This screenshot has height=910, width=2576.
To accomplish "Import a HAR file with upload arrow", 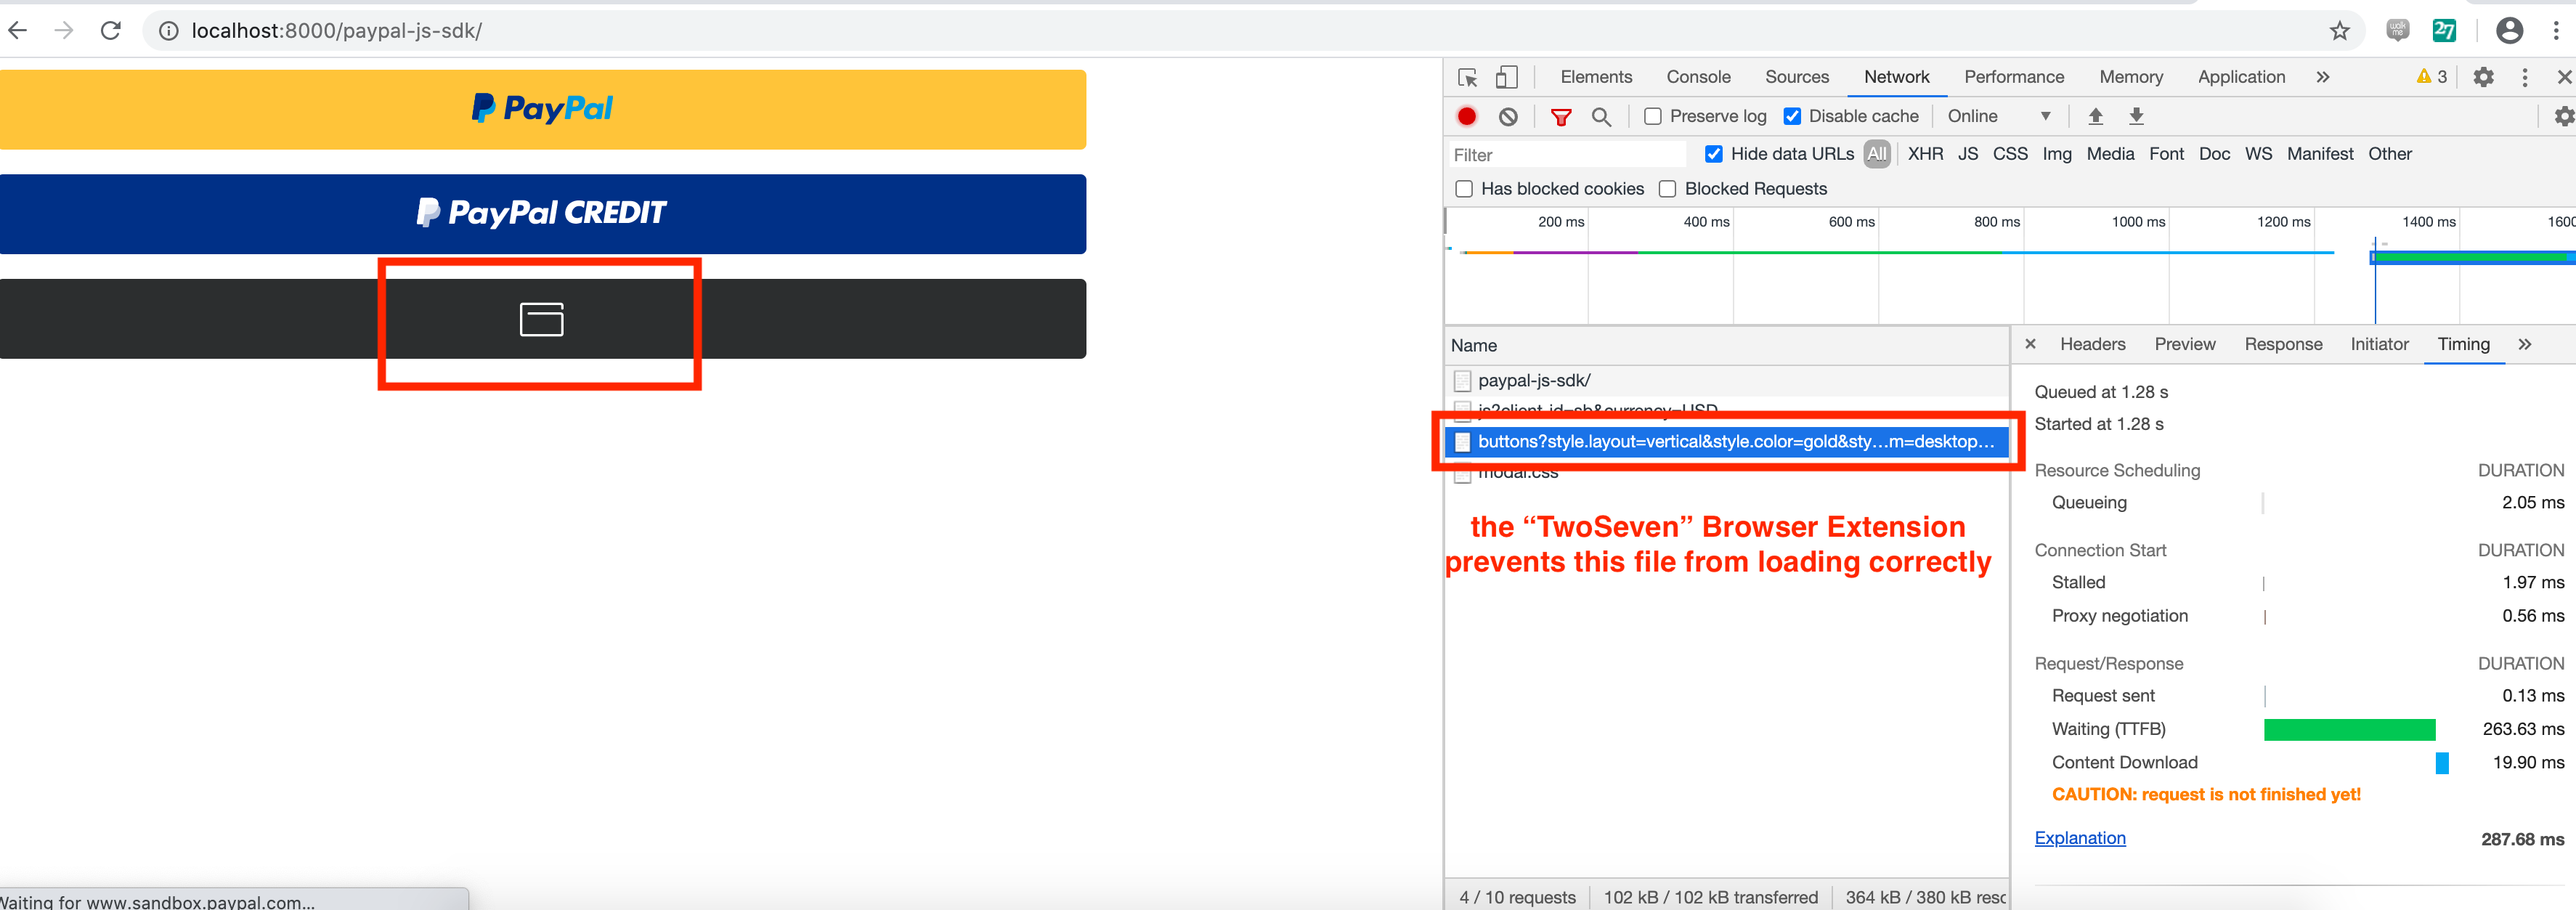I will (2095, 116).
